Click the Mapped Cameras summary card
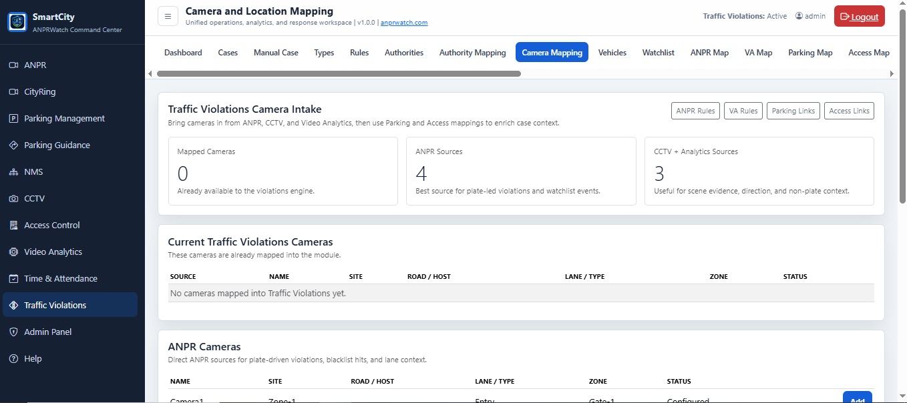The width and height of the screenshot is (907, 403). (x=283, y=171)
